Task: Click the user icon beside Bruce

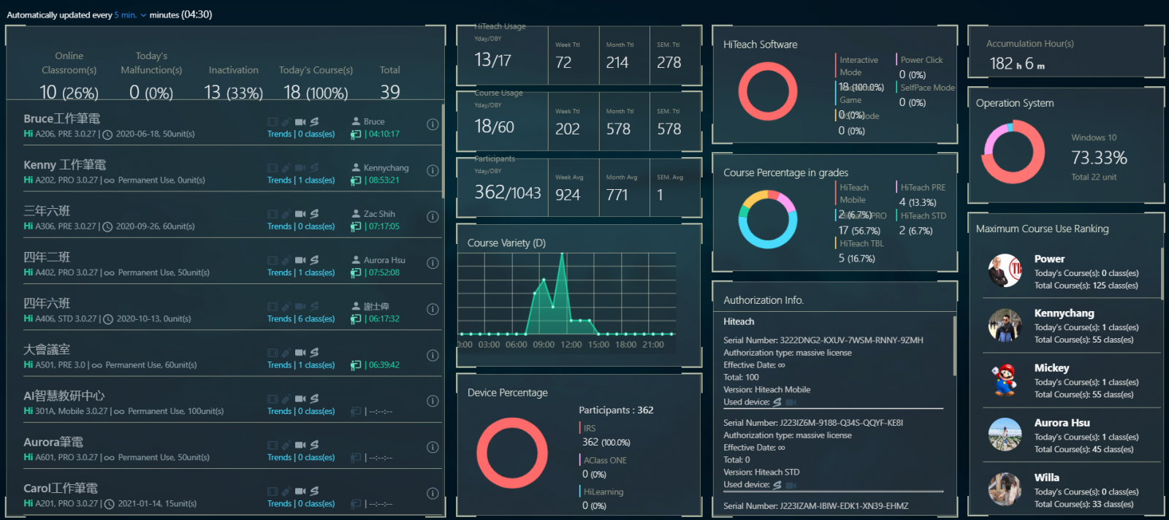Action: click(x=356, y=121)
